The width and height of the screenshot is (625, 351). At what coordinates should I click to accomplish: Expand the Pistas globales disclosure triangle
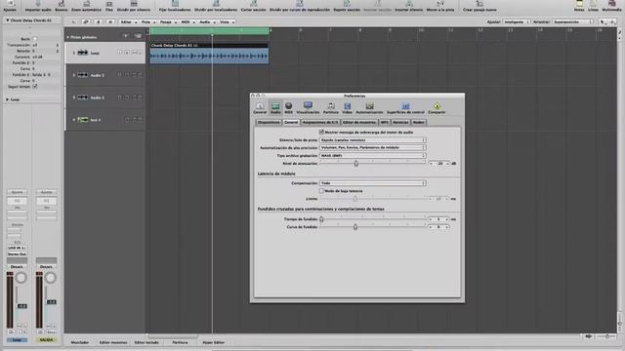point(67,37)
